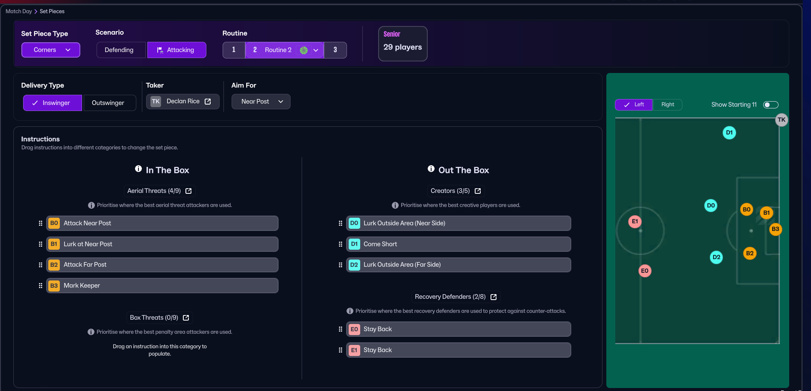
Task: Click Match Day breadcrumb link
Action: click(19, 12)
